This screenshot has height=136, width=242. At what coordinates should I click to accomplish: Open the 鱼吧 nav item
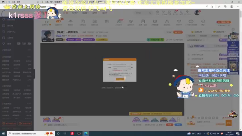105,13
